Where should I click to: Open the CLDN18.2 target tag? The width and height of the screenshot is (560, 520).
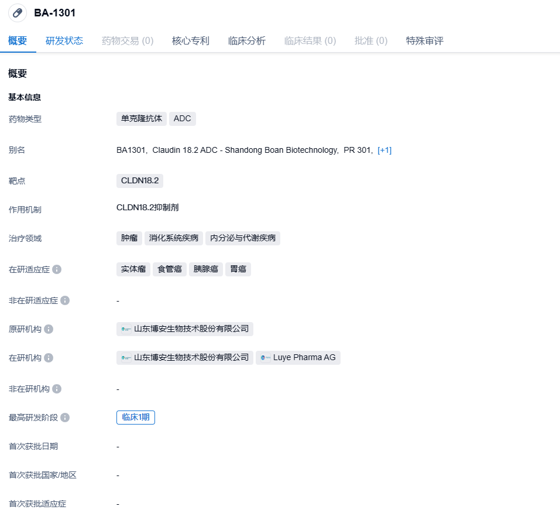(140, 180)
